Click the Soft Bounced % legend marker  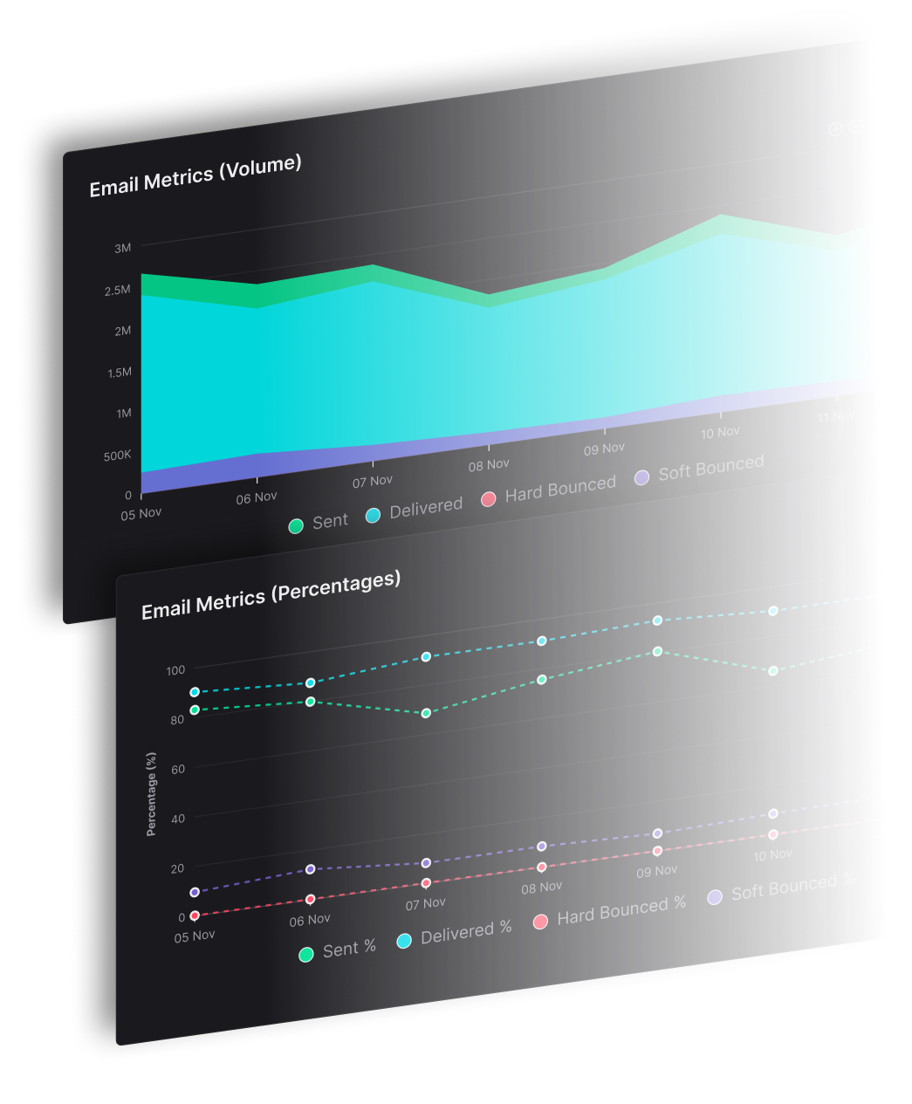pos(715,897)
